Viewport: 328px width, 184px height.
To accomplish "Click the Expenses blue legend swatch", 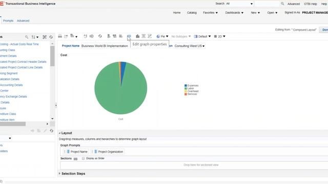I will pos(186,85).
